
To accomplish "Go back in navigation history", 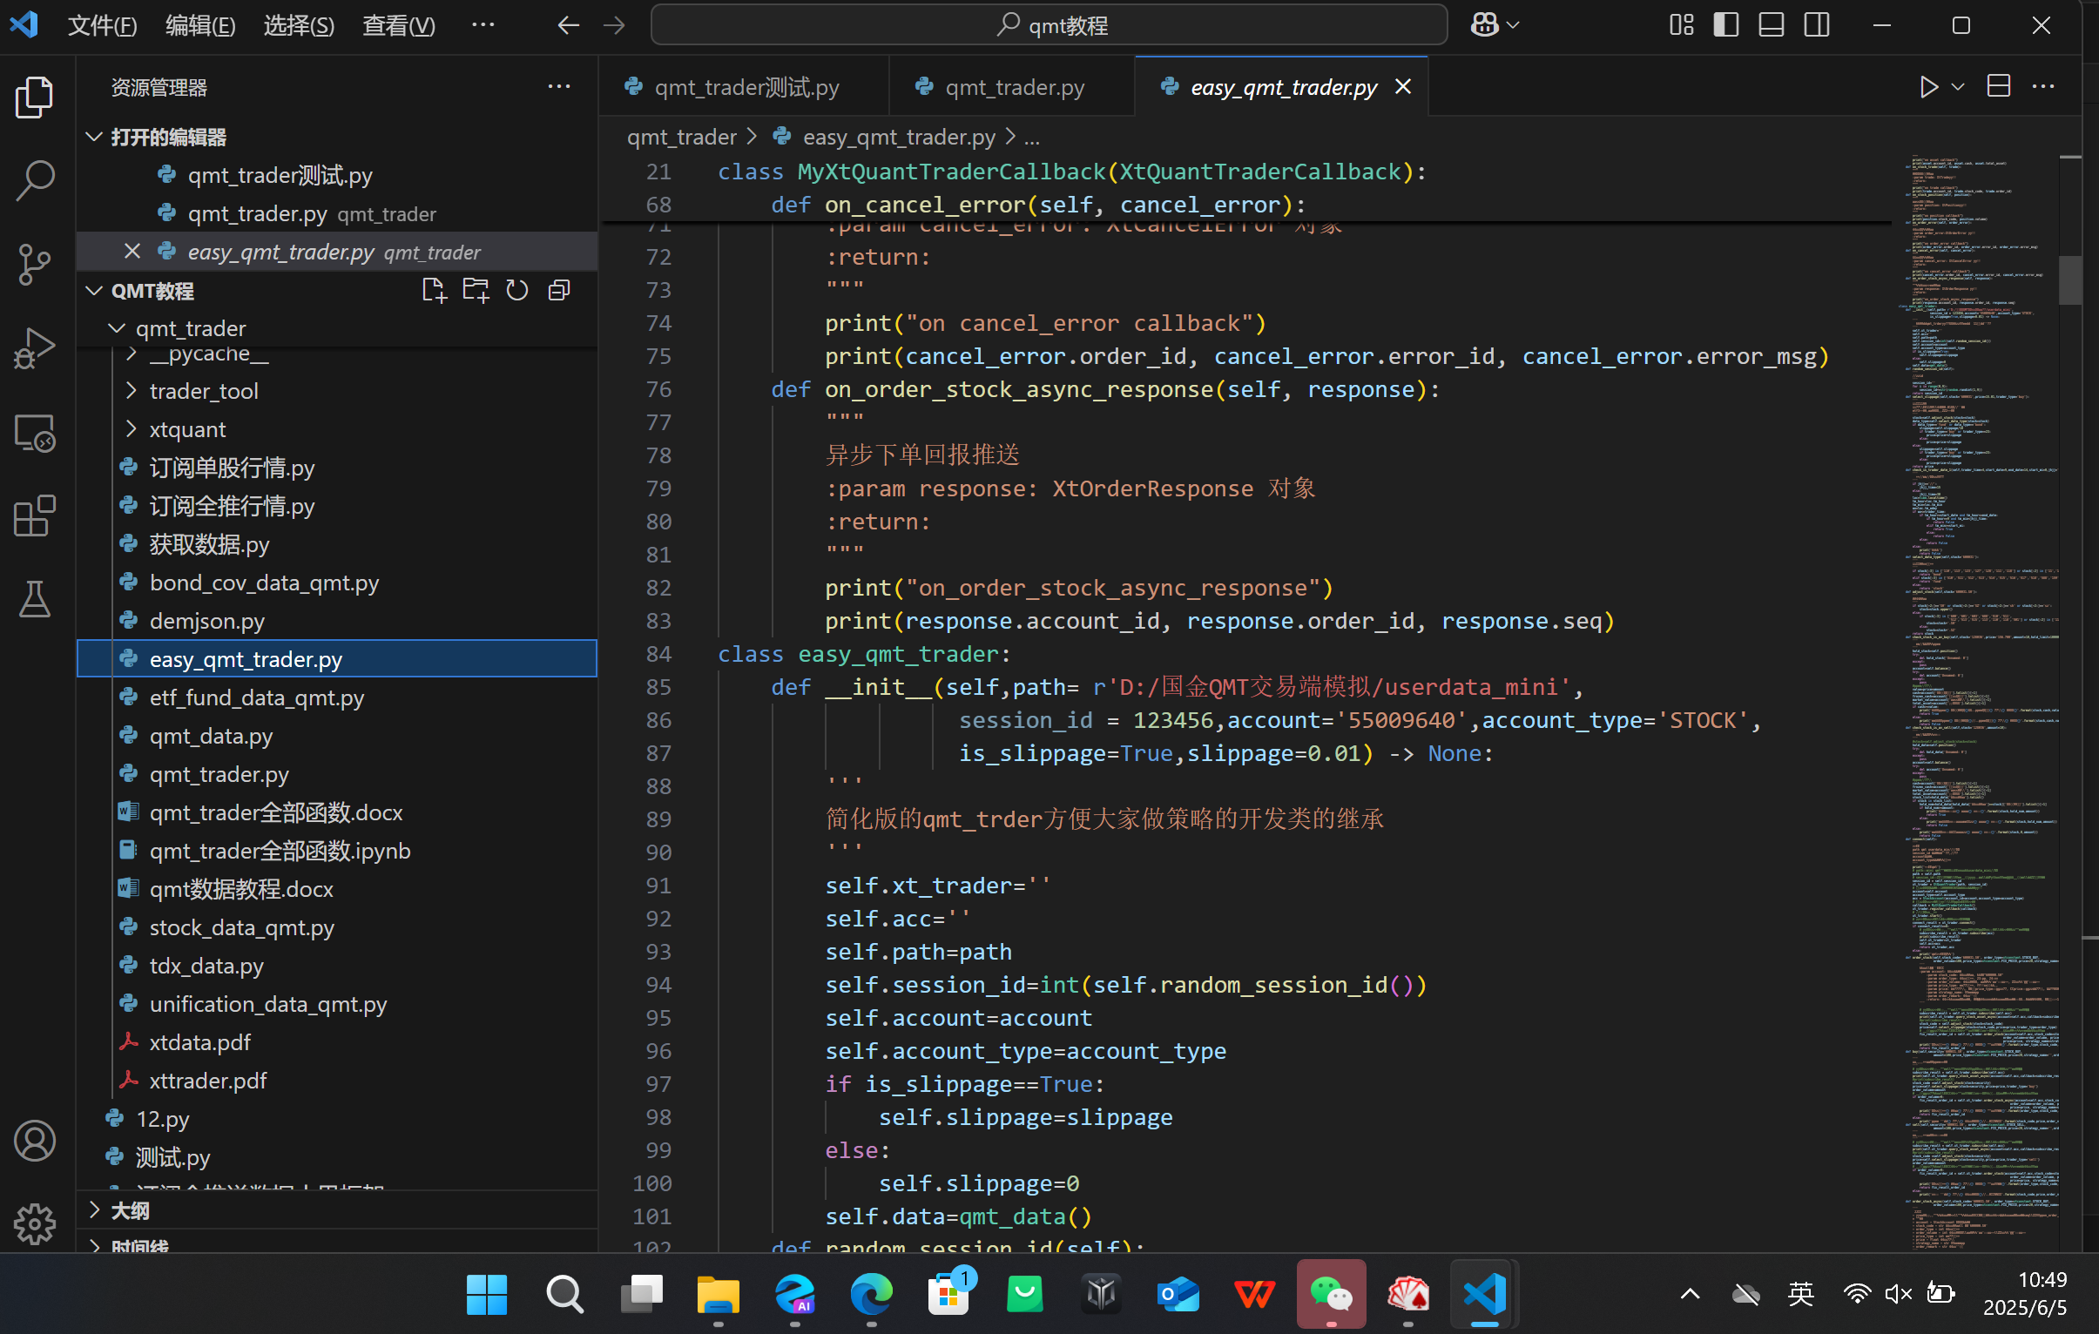I will click(x=568, y=25).
